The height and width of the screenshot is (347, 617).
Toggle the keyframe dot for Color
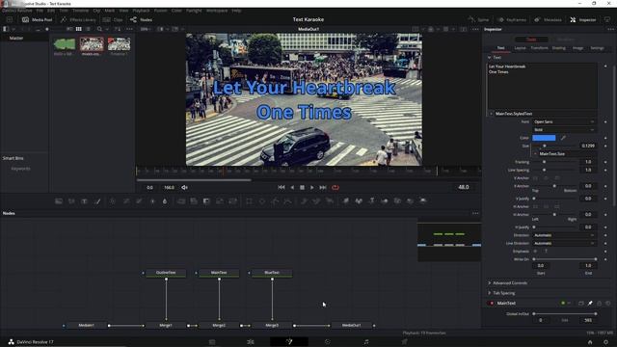point(605,138)
